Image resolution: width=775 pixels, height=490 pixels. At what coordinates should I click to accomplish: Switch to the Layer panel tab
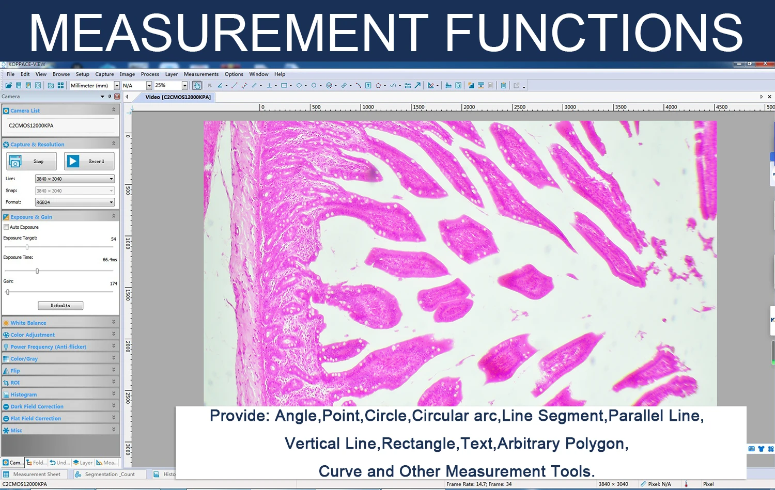(x=83, y=463)
